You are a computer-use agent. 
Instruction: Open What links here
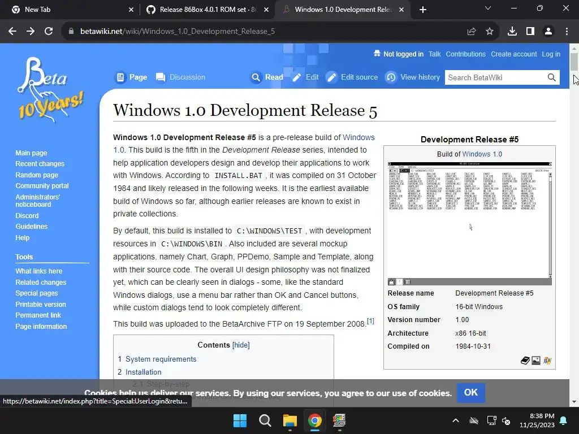click(39, 271)
